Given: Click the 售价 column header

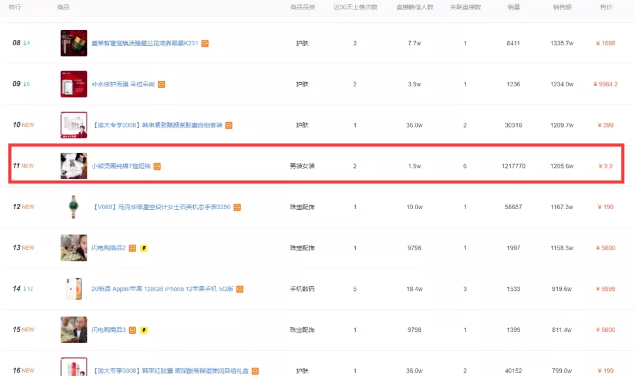Looking at the screenshot, I should pyautogui.click(x=606, y=7).
